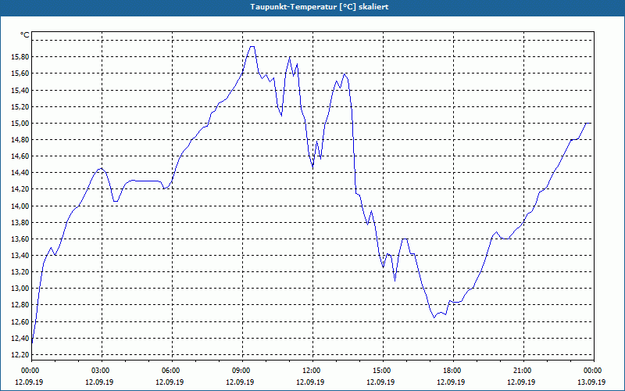The width and height of the screenshot is (625, 391).
Task: Click the 13,20 axis label
Action: (20, 272)
